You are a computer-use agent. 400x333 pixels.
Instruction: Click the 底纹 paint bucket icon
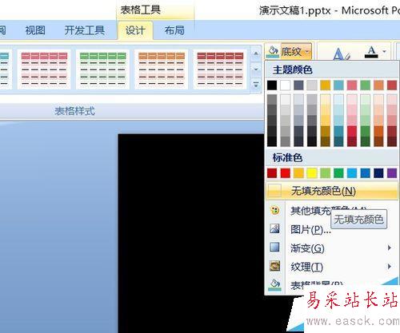pos(273,51)
